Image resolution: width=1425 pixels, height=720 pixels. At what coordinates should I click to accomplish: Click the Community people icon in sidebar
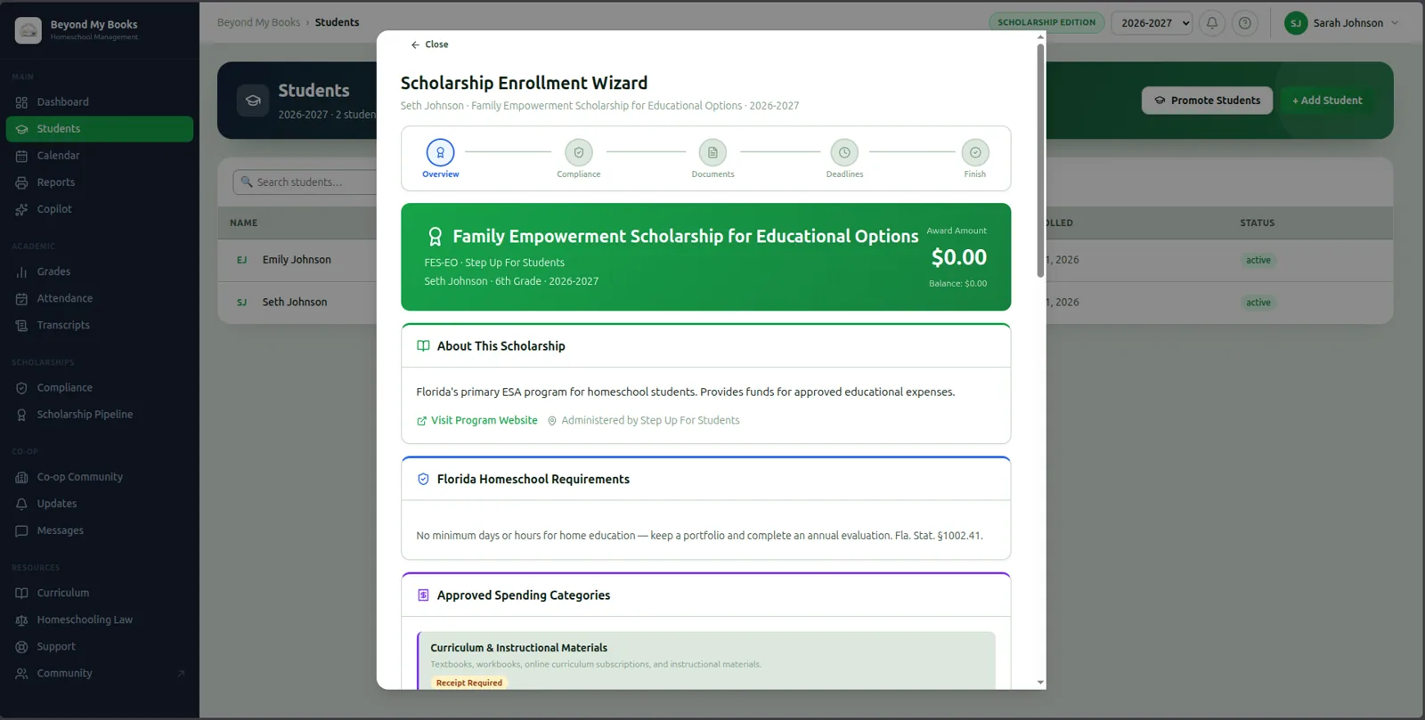pos(21,674)
